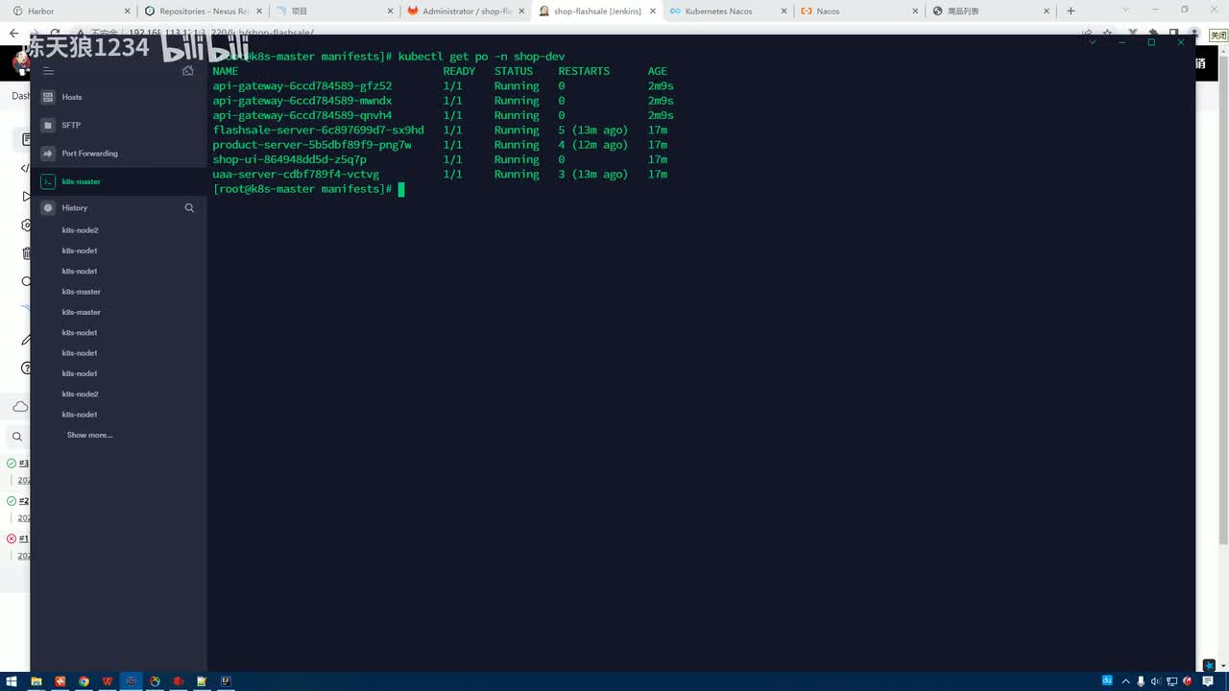Viewport: 1229px width, 691px height.
Task: Click the History clock icon
Action: (48, 207)
